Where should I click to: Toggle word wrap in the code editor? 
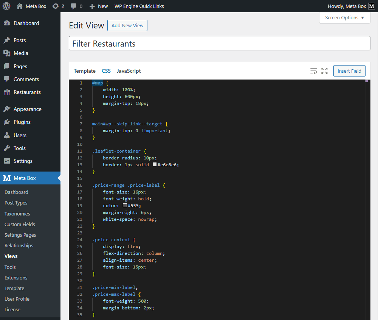point(313,71)
